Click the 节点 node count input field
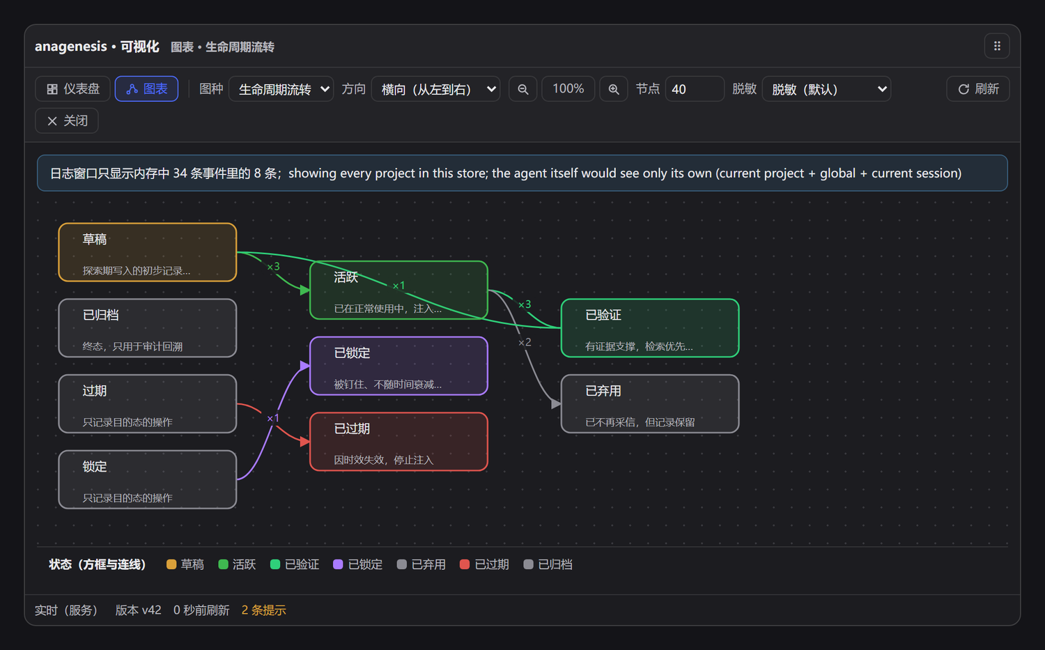Screen dimensions: 1045x650 point(695,89)
